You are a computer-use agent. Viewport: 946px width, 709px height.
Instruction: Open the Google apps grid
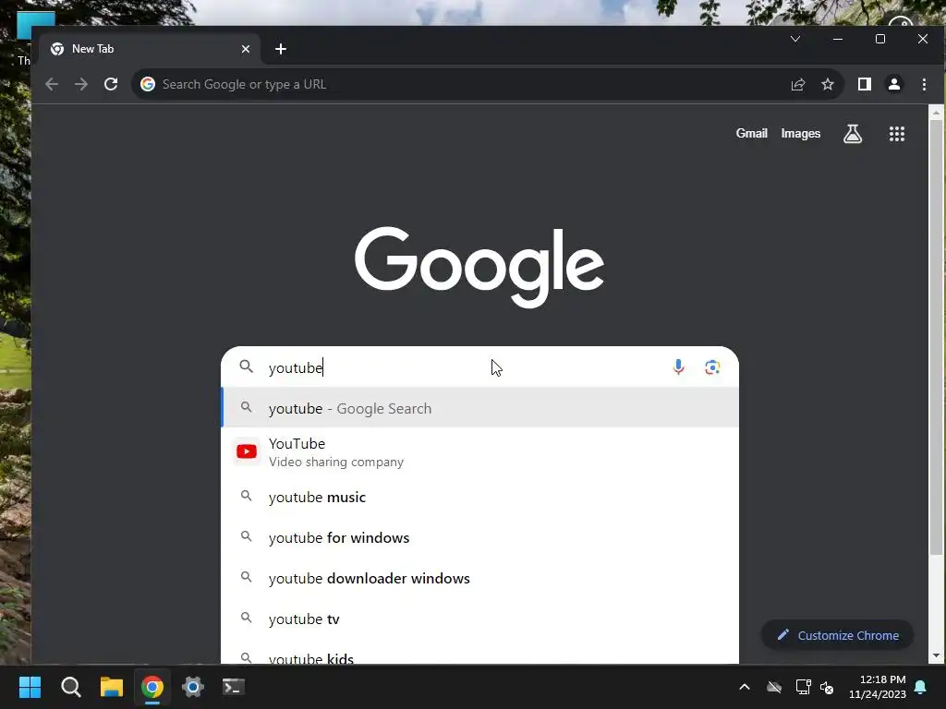pyautogui.click(x=896, y=134)
